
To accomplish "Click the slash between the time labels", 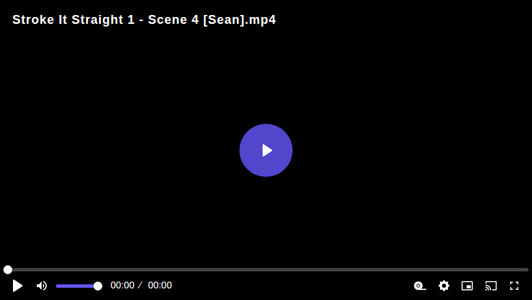I will point(140,286).
